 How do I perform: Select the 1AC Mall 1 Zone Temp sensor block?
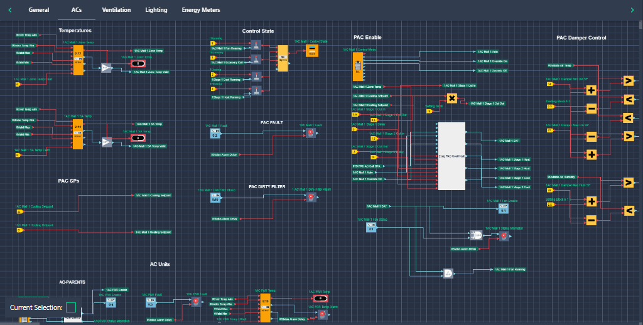coord(78,60)
